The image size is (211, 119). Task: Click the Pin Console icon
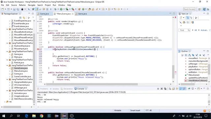tap(189, 89)
